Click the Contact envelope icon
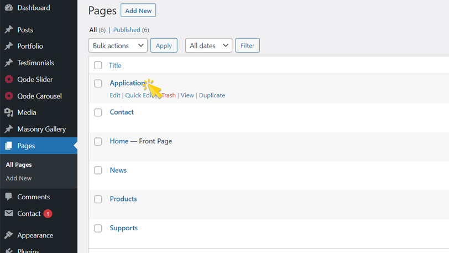Image resolution: width=449 pixels, height=253 pixels. [8, 214]
